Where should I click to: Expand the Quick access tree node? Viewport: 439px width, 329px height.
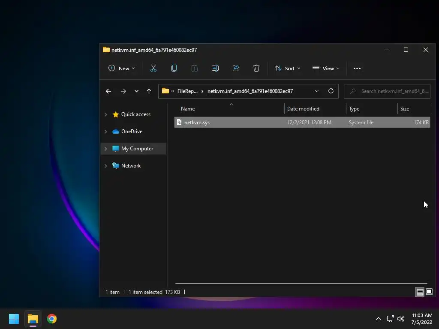[x=106, y=114]
